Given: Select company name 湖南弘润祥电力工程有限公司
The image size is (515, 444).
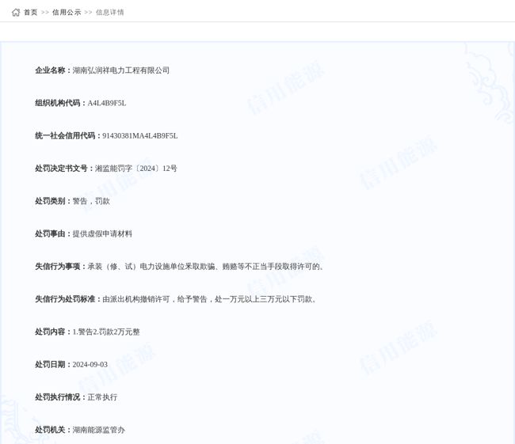Looking at the screenshot, I should [121, 70].
